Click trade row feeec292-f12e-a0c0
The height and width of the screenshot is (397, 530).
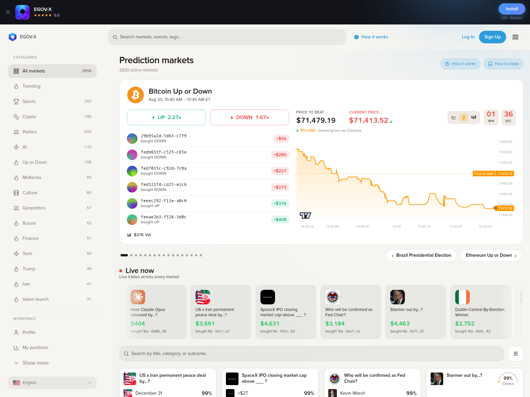[x=208, y=203]
